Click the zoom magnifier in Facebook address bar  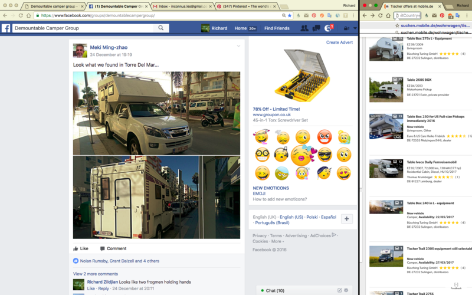284,15
